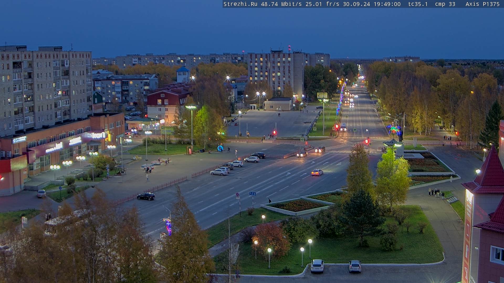Viewport: 504px width, 283px height.
Task: Select the Axis P1375 camera model text
Action: [x=482, y=4]
